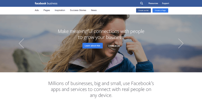Click the facebook business logo

pyautogui.click(x=46, y=4)
